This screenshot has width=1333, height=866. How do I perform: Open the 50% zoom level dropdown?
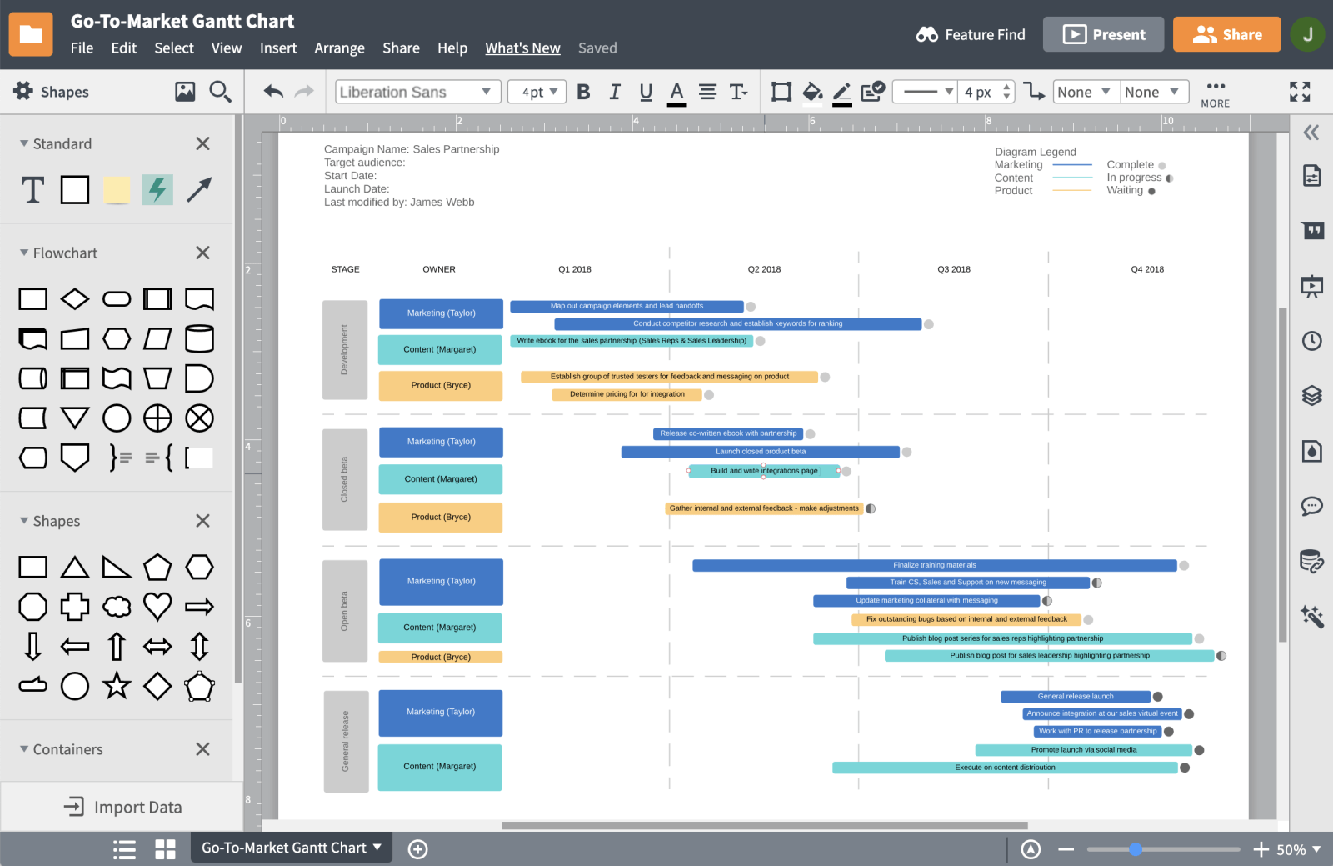tap(1298, 849)
